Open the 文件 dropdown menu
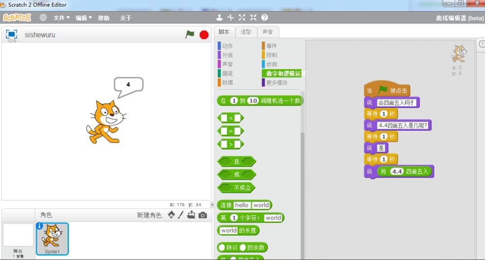This screenshot has width=485, height=260. pyautogui.click(x=61, y=18)
